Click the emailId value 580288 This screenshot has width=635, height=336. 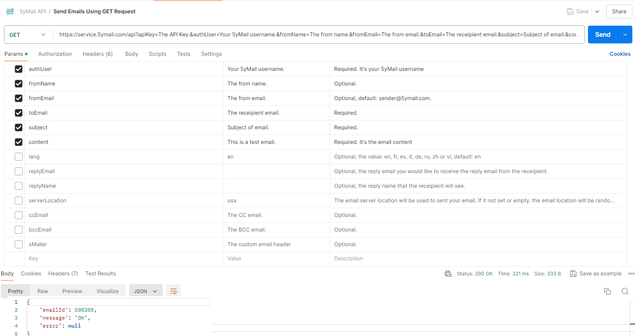tap(84, 310)
